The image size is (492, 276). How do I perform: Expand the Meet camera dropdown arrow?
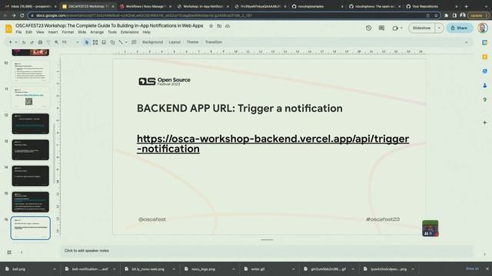pos(401,28)
